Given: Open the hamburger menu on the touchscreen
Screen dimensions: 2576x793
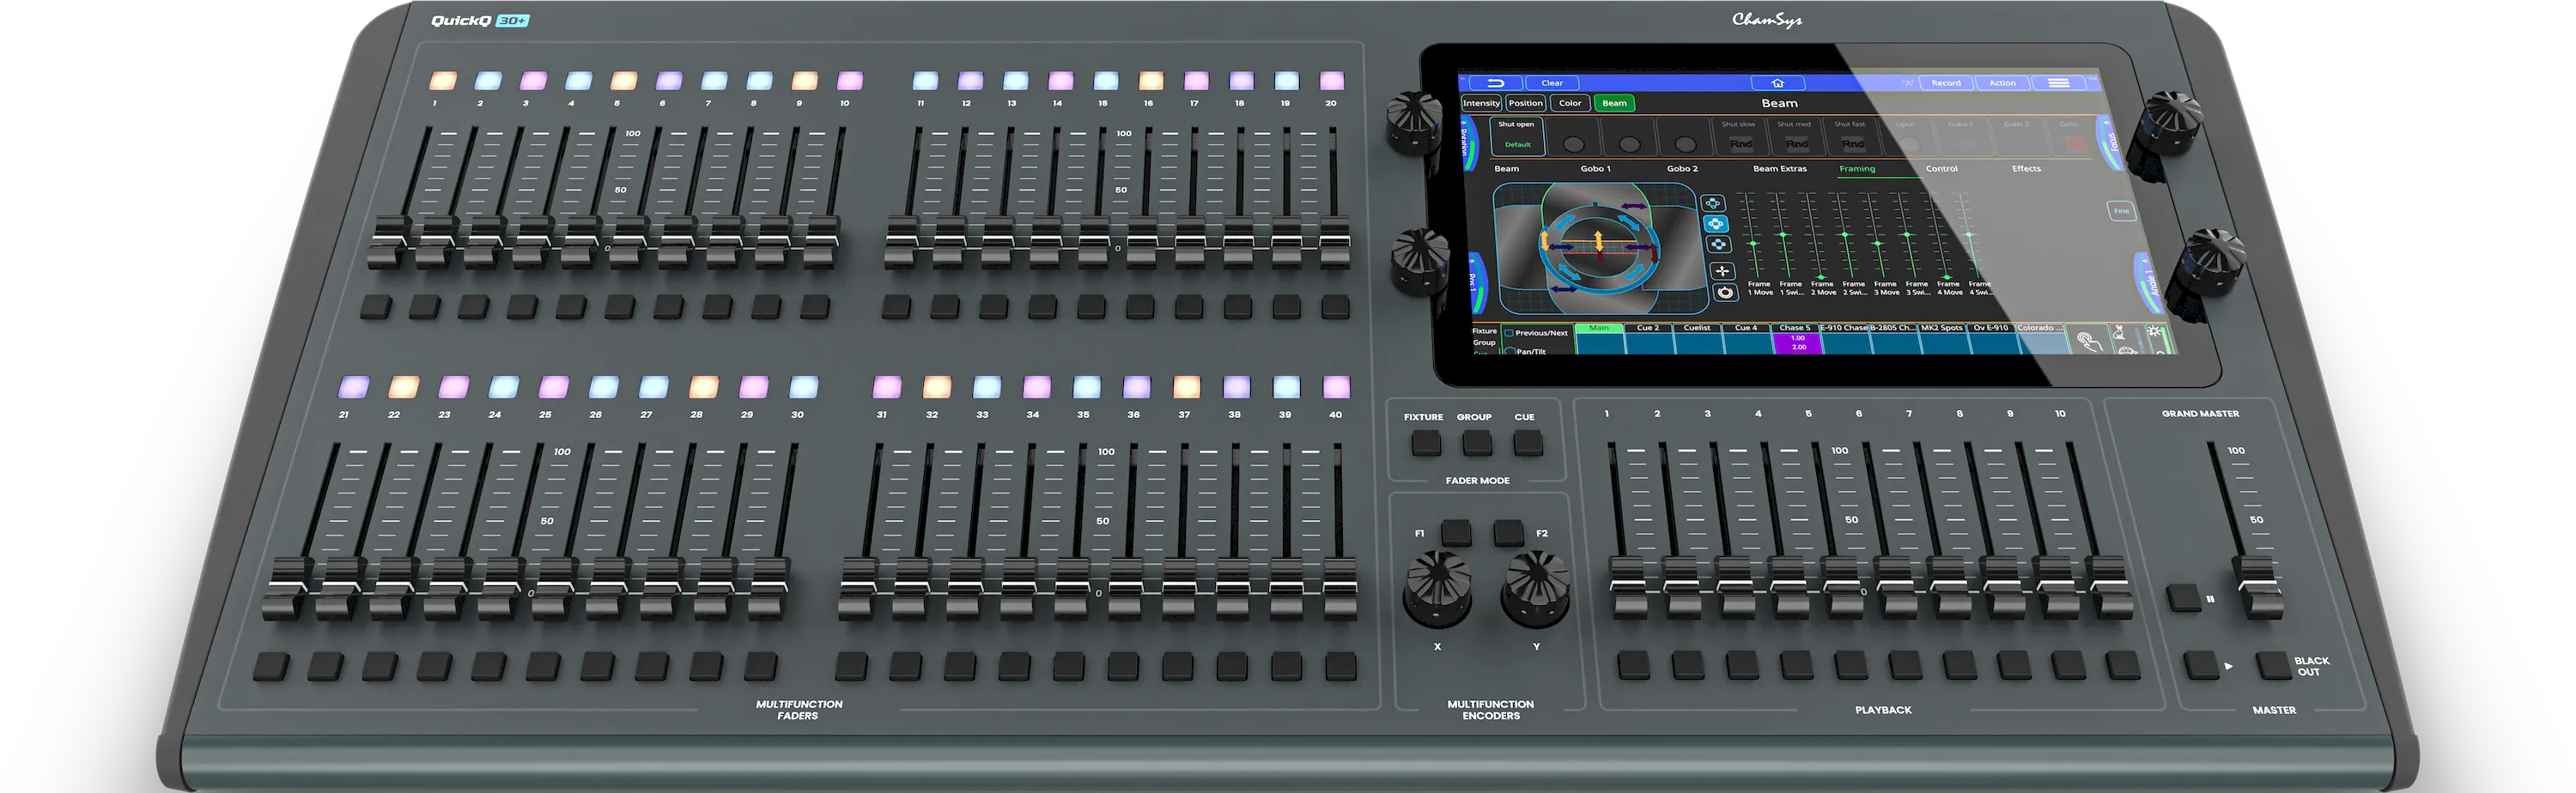Looking at the screenshot, I should click(x=2059, y=84).
